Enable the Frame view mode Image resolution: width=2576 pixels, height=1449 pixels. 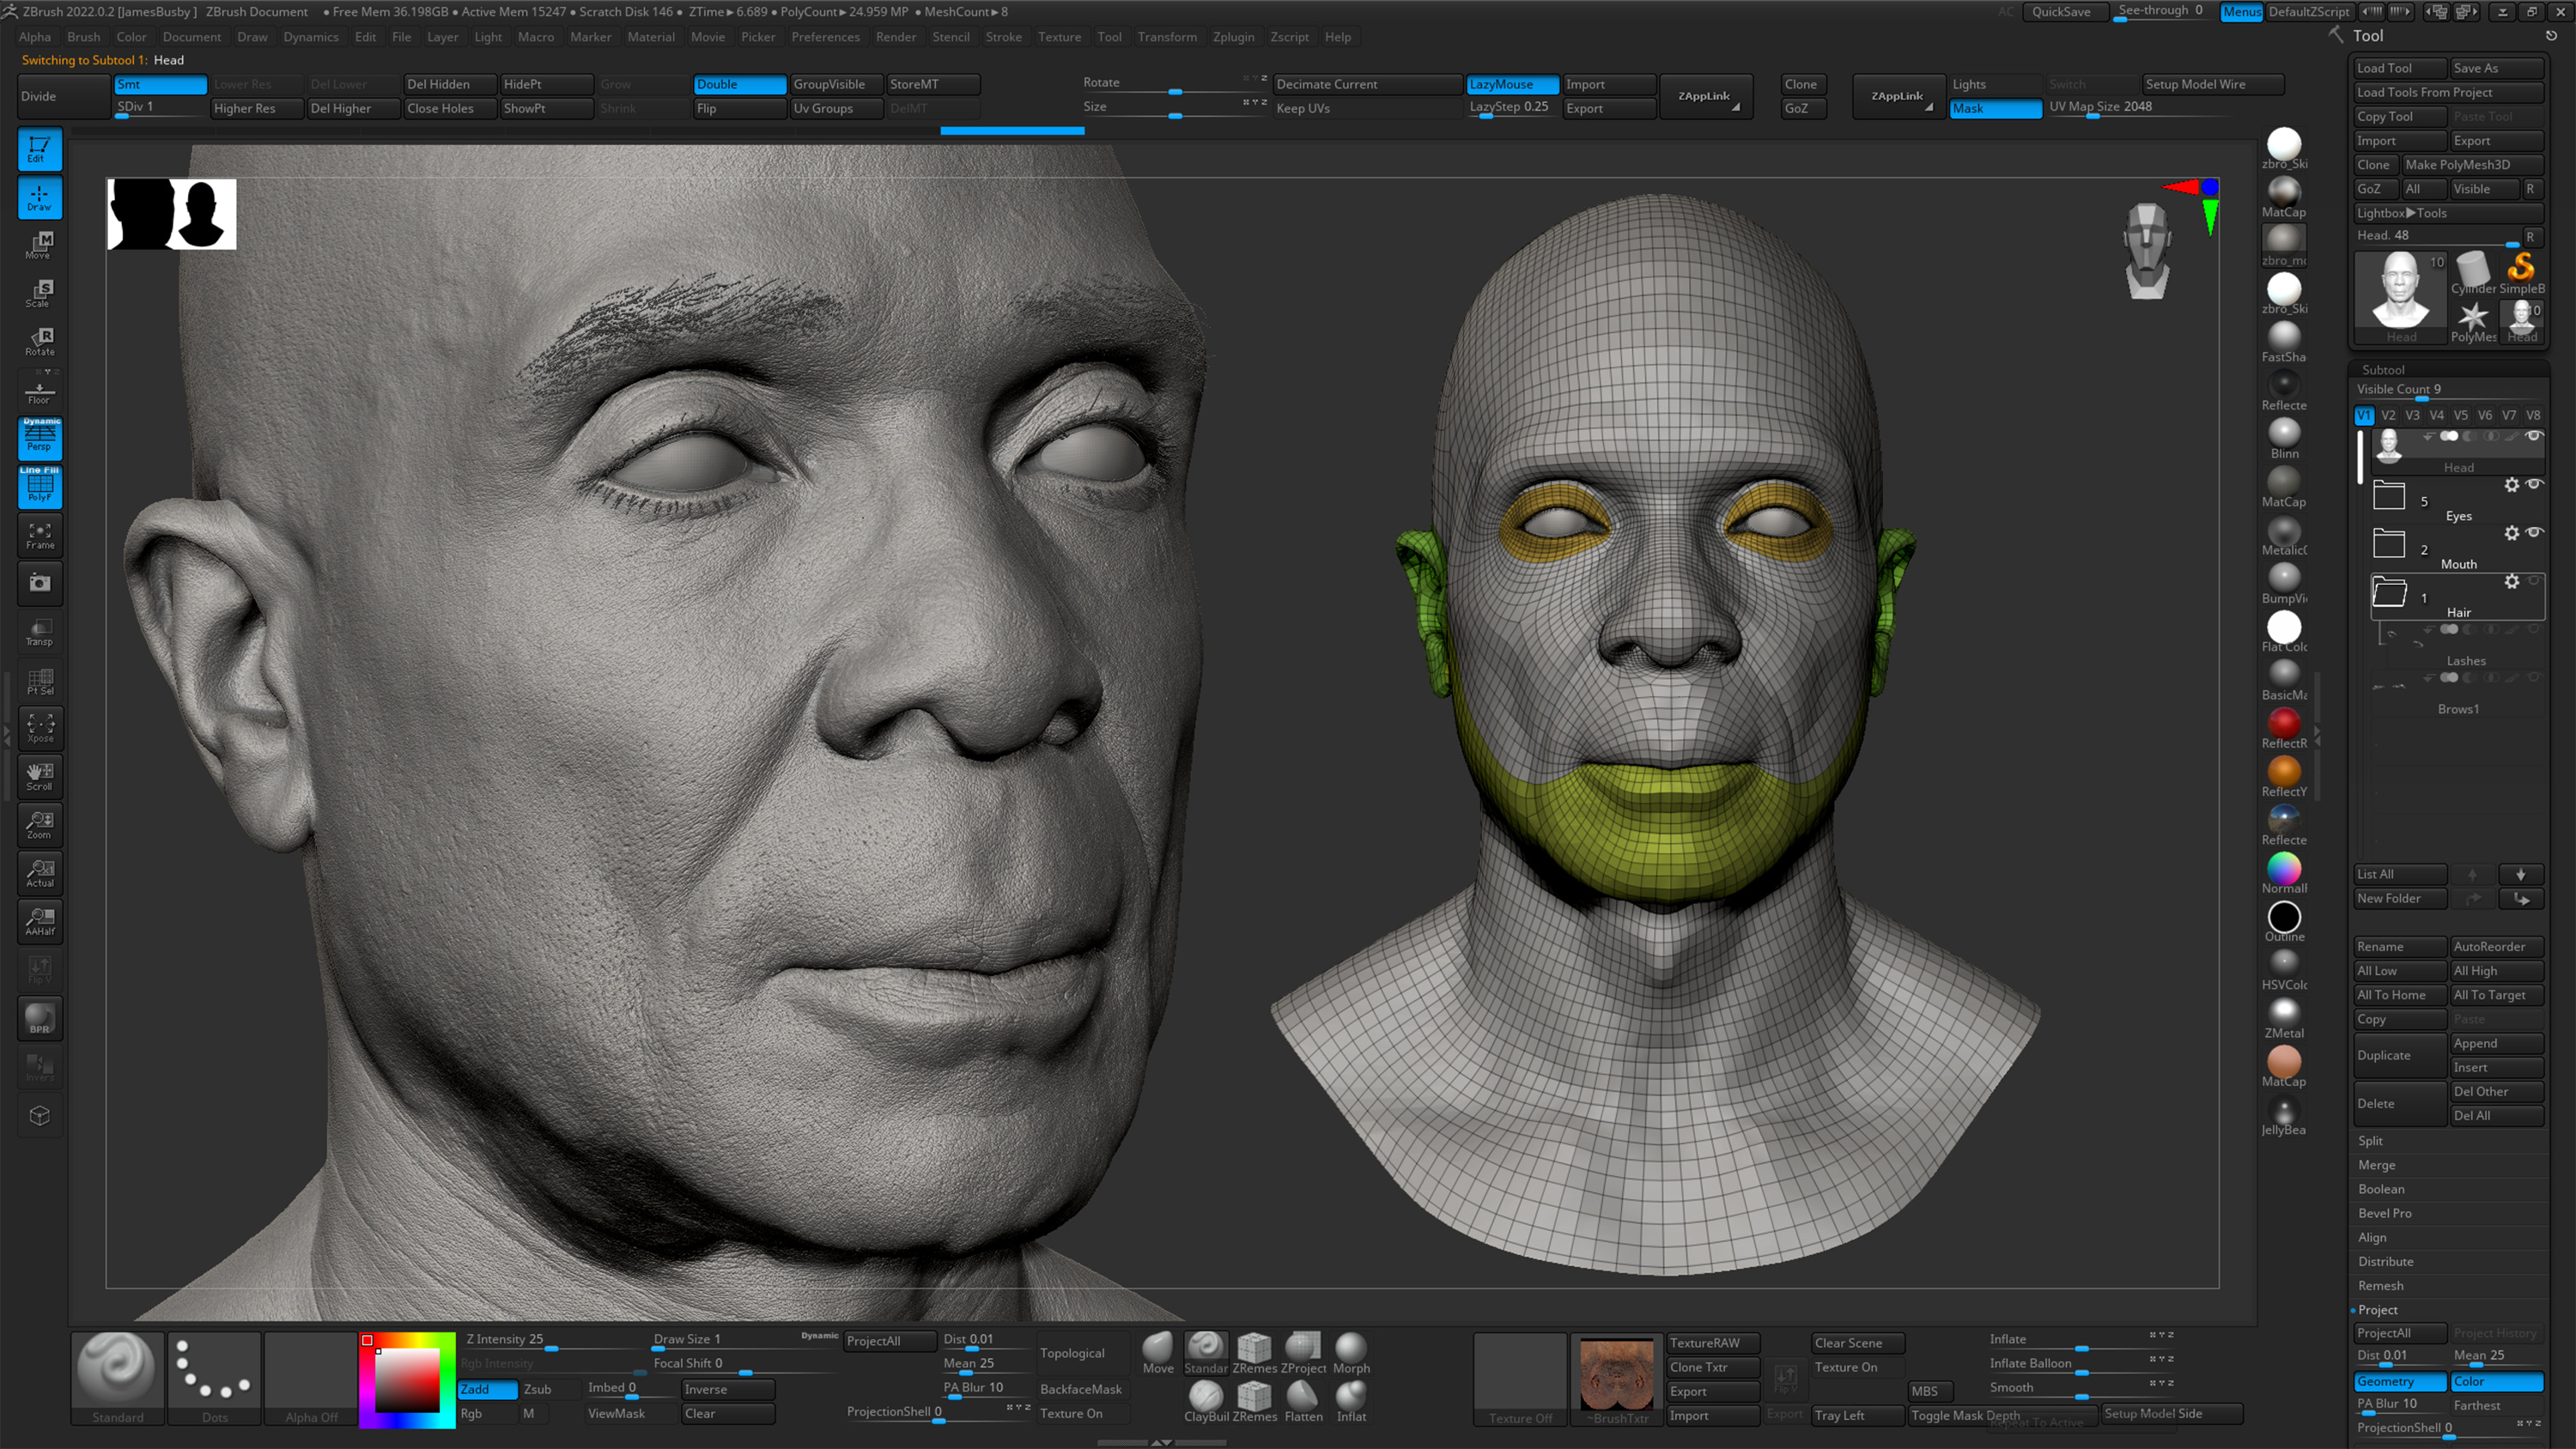39,536
